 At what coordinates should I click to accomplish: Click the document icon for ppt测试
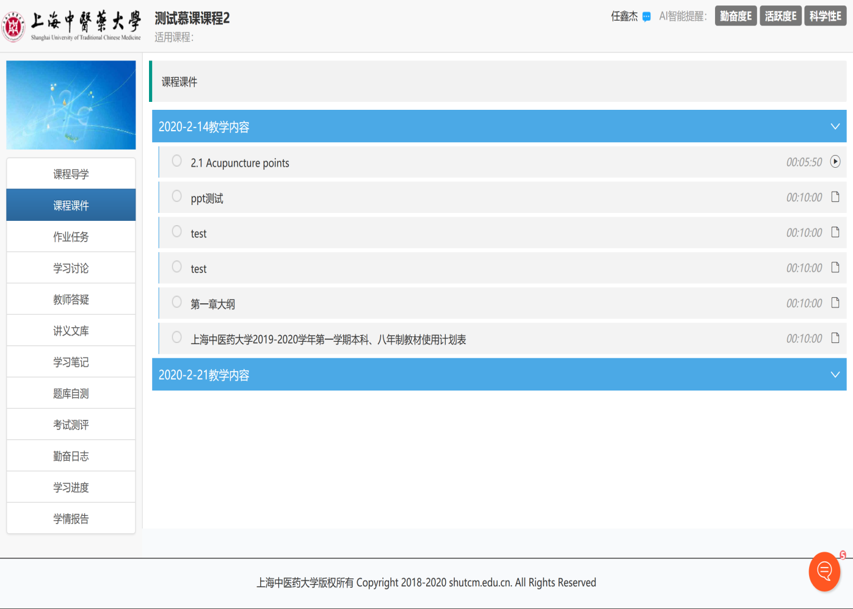point(835,197)
